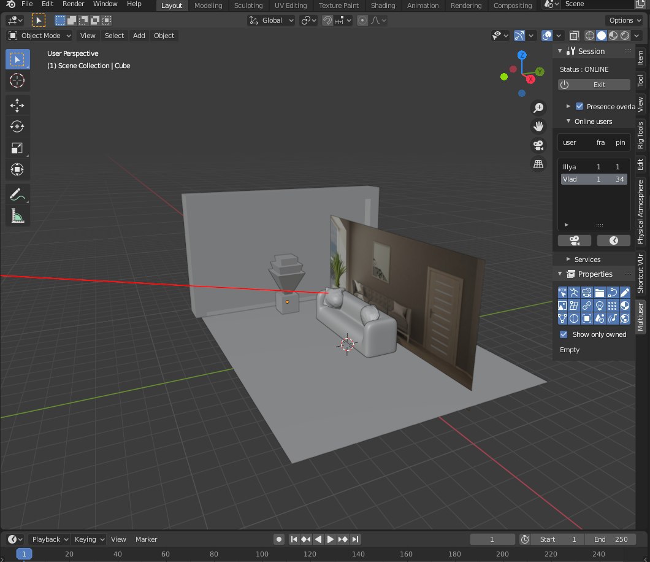The height and width of the screenshot is (562, 650).
Task: Collapse the Properties panel
Action: click(x=560, y=274)
